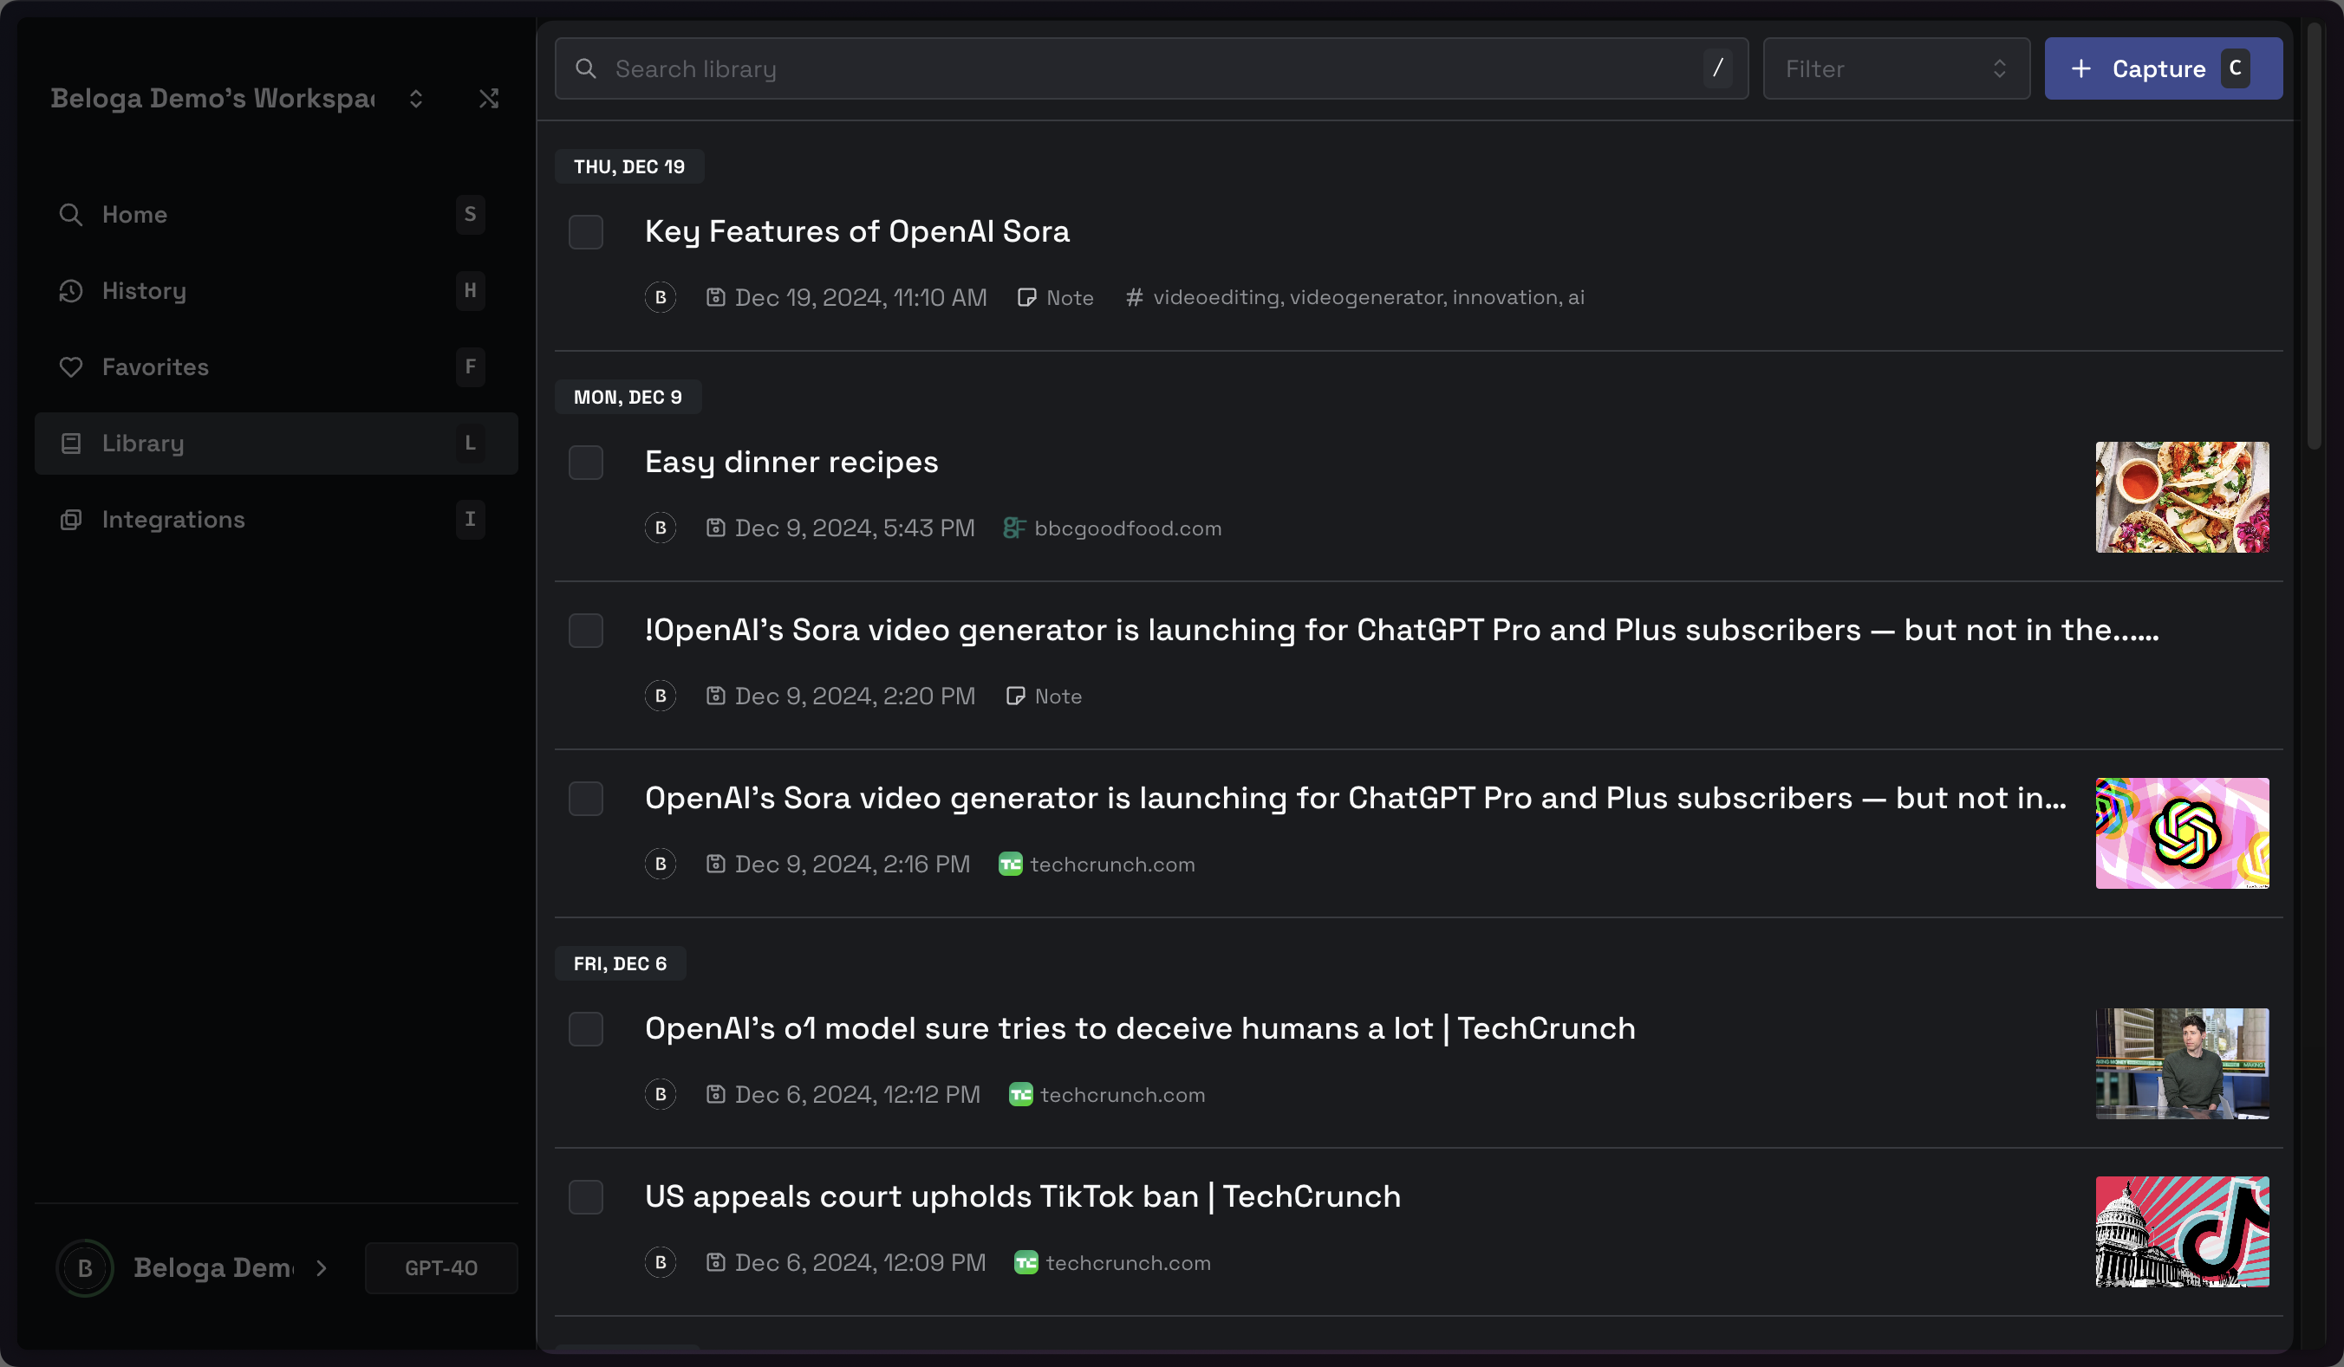The image size is (2344, 1367).
Task: Open the OpenAI o1 model article thumbnail
Action: click(x=2181, y=1063)
